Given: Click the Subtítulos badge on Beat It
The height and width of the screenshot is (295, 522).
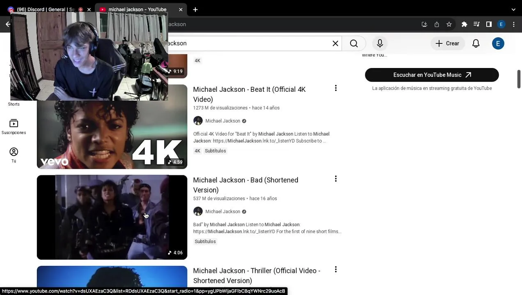Looking at the screenshot, I should coord(215,151).
